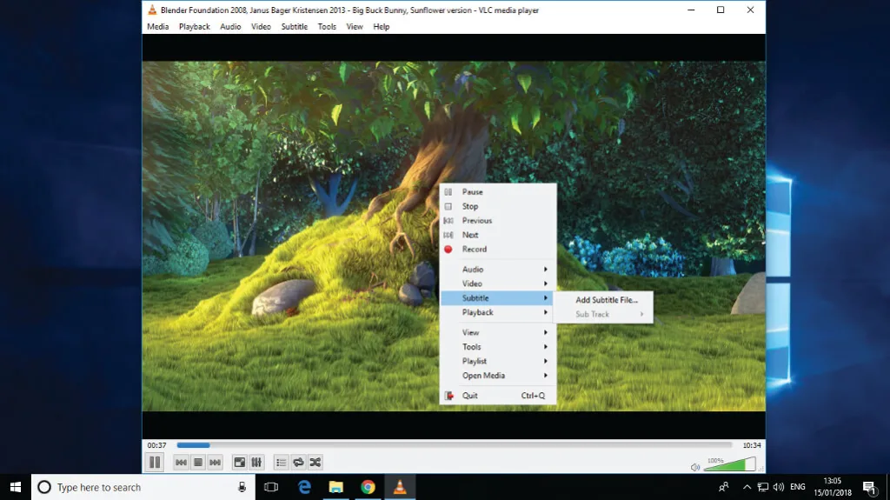Screen dimensions: 890x500
Task: Skip to next media in toolbar
Action: point(216,463)
